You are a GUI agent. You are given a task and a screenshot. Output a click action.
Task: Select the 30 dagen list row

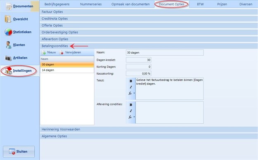click(x=67, y=65)
